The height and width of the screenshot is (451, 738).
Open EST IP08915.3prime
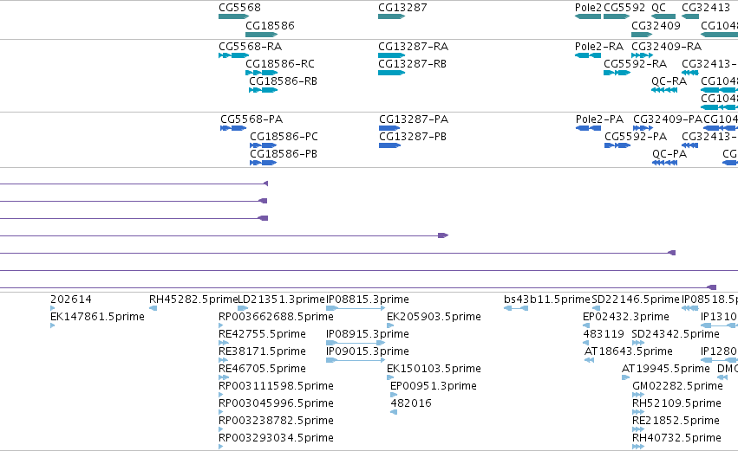tap(368, 334)
